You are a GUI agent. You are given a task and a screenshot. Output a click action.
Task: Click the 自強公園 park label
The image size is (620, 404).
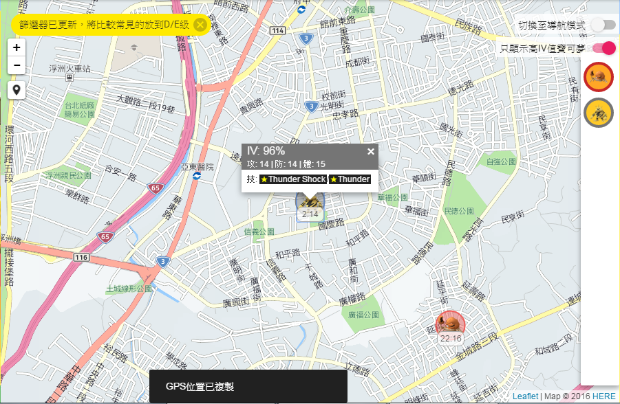point(501,161)
